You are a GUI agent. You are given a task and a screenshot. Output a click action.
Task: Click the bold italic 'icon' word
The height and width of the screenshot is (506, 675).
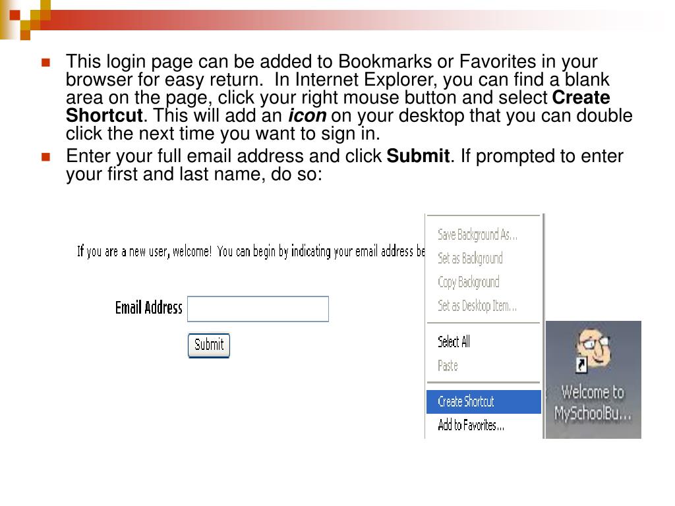[x=307, y=117]
